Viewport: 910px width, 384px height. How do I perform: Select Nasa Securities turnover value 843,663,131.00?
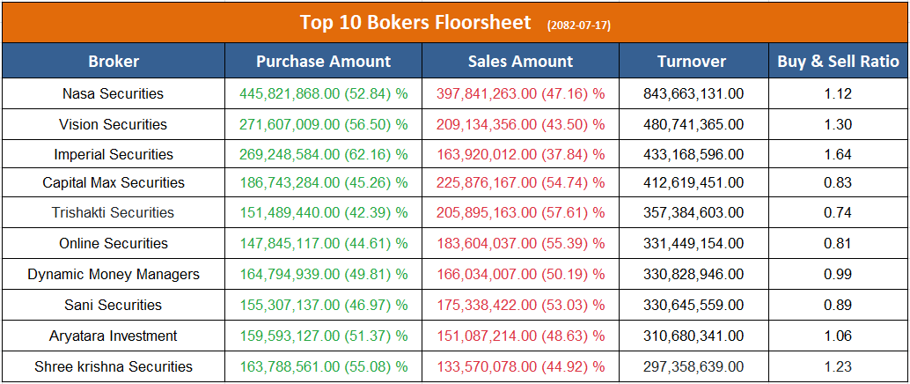click(692, 93)
